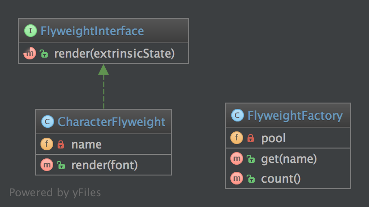Click the field icon next to name

click(47, 144)
